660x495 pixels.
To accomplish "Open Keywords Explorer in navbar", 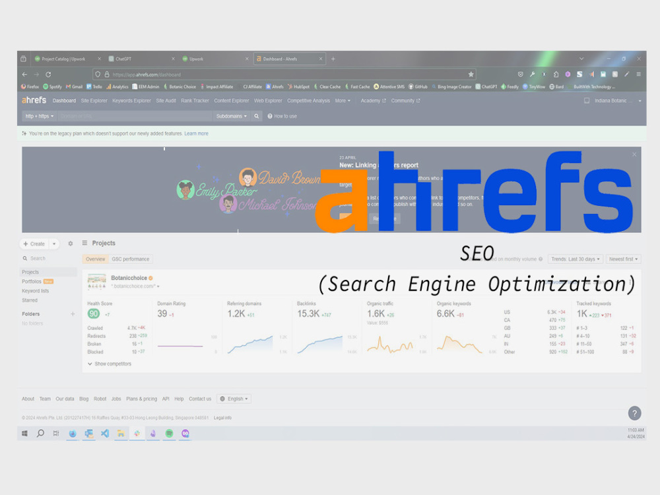I will click(131, 100).
